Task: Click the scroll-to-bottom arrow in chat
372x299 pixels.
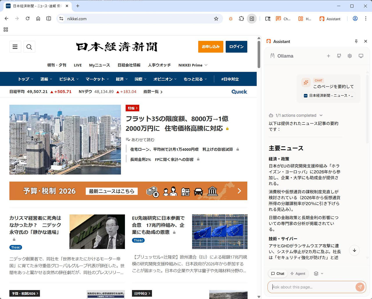Action: tap(354, 250)
